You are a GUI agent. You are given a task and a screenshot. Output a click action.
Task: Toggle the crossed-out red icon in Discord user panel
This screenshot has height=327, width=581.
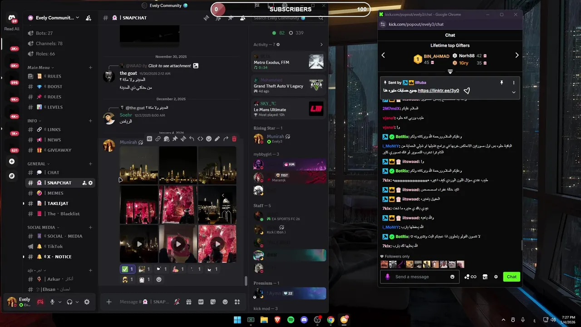(40, 302)
